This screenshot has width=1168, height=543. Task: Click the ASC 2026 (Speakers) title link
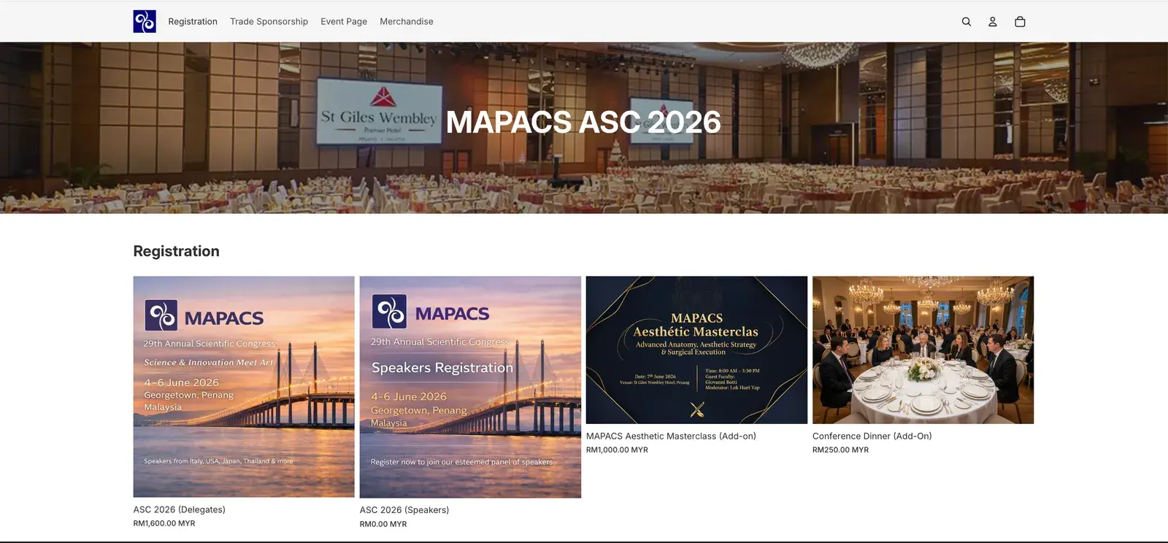[x=404, y=510]
